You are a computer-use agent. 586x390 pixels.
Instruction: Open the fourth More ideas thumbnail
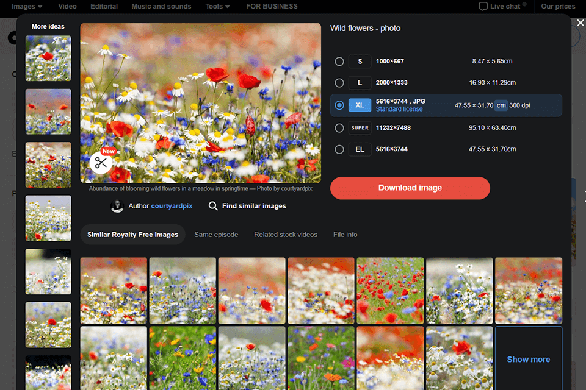pyautogui.click(x=48, y=218)
